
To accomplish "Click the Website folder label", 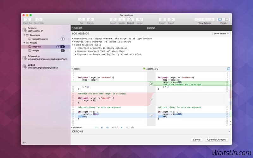I will (x=33, y=43).
